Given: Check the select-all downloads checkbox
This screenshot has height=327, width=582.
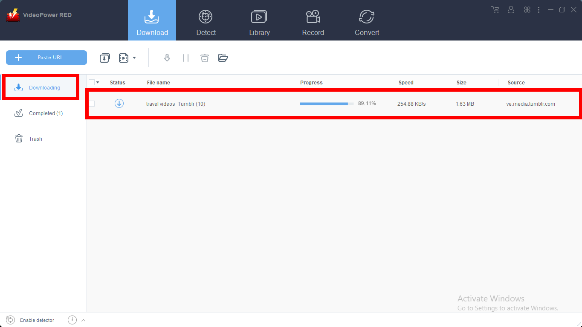Looking at the screenshot, I should point(91,82).
